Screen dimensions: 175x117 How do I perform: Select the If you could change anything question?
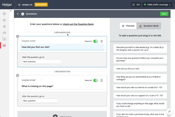(140, 105)
